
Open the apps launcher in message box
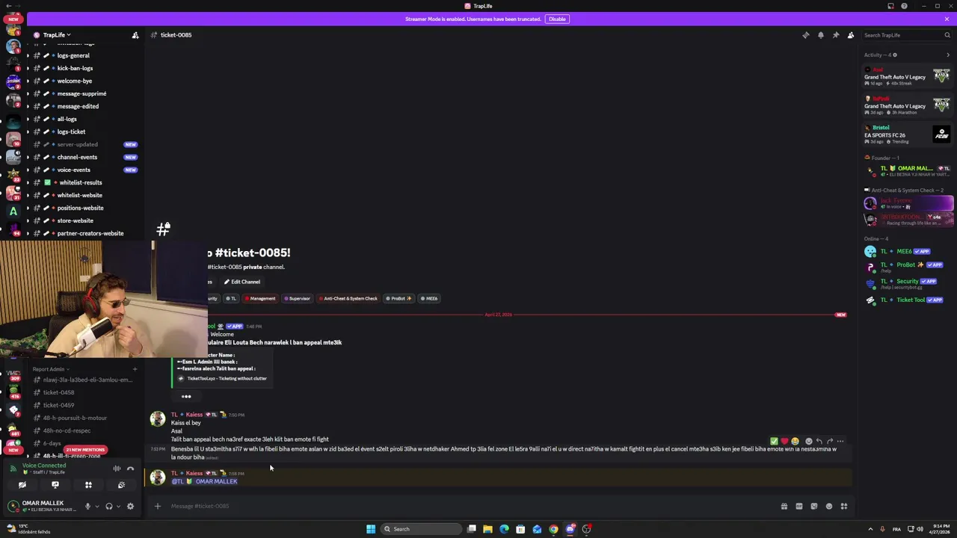[x=843, y=506]
